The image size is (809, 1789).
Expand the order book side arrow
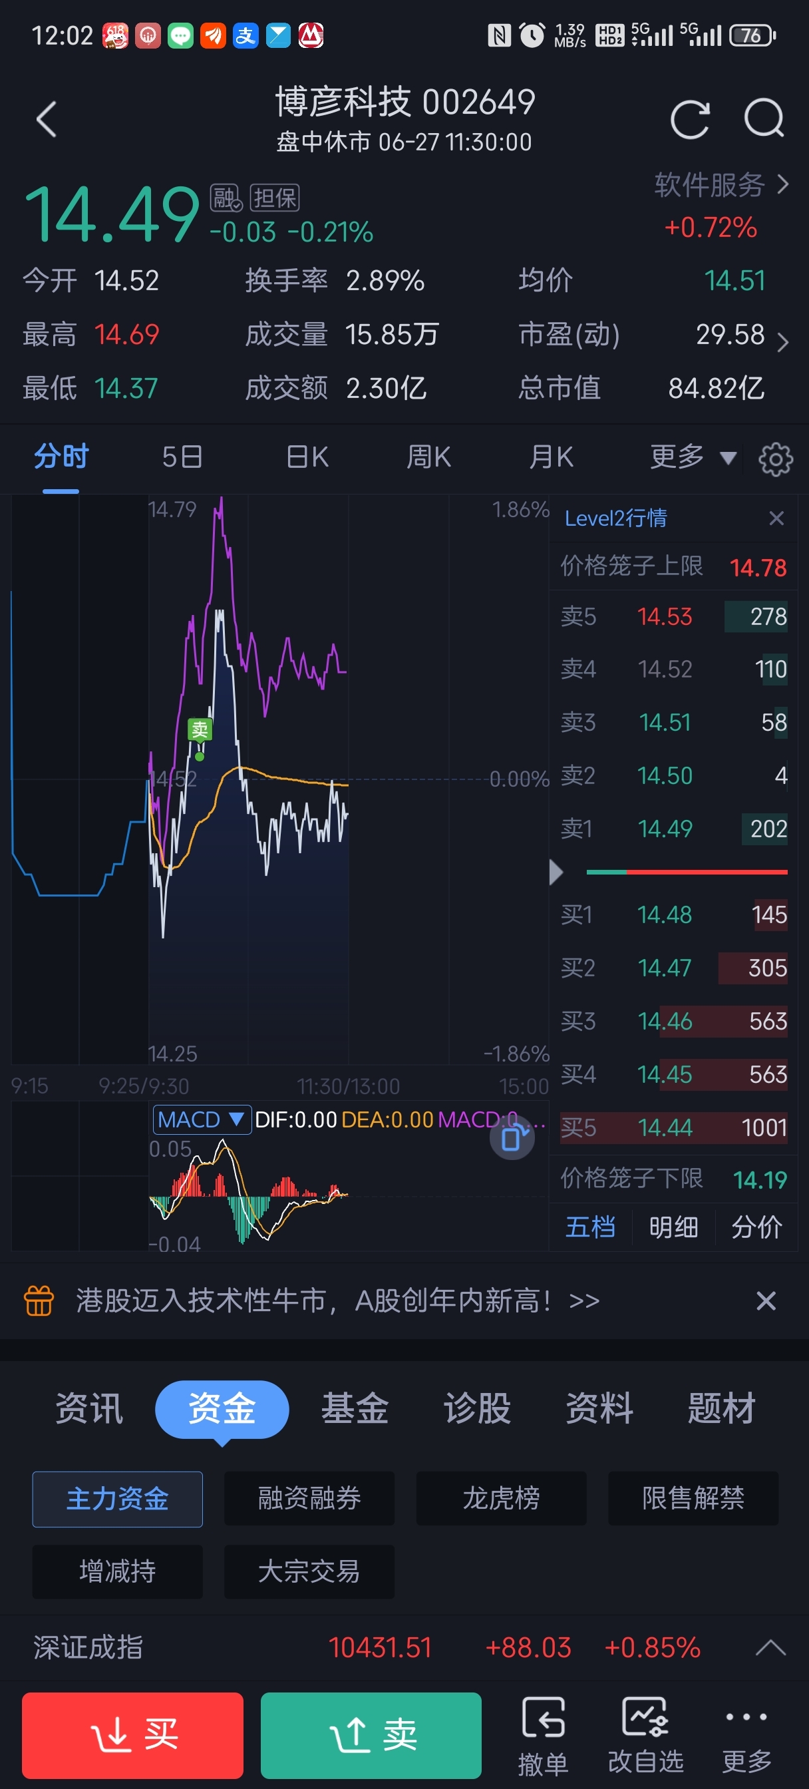556,873
